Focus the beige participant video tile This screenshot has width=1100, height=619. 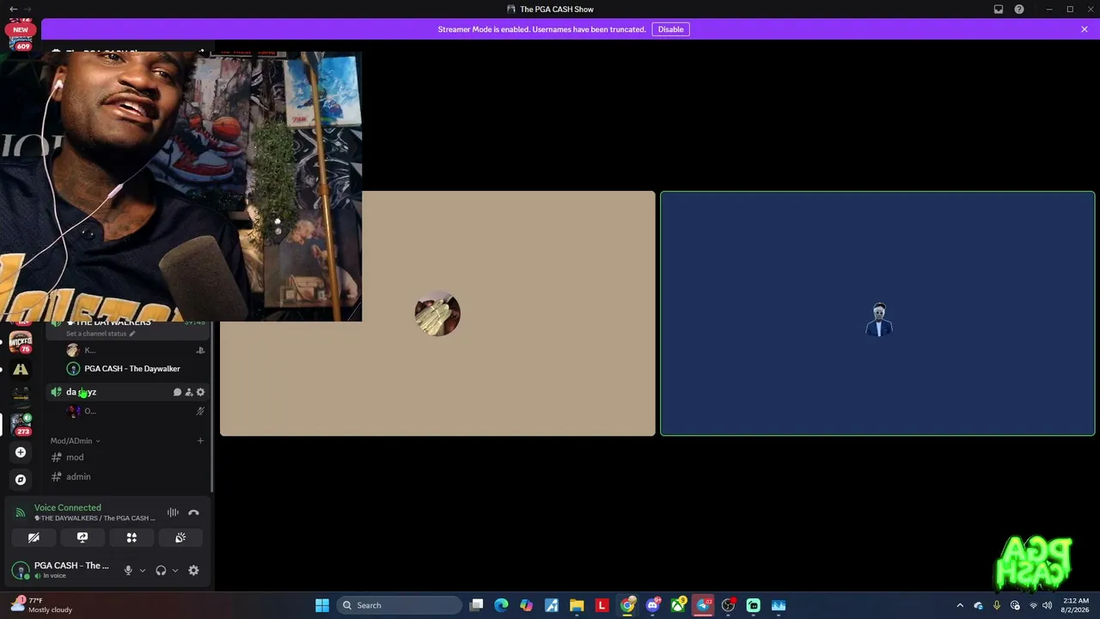tap(437, 314)
